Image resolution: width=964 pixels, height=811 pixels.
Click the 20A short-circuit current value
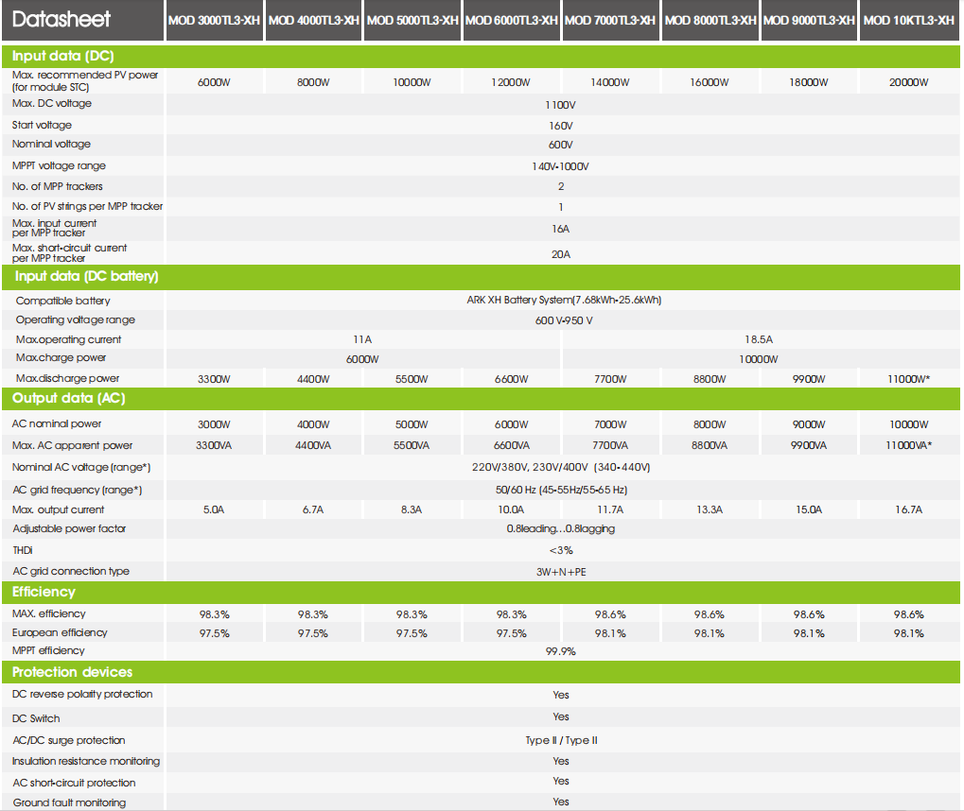point(561,254)
